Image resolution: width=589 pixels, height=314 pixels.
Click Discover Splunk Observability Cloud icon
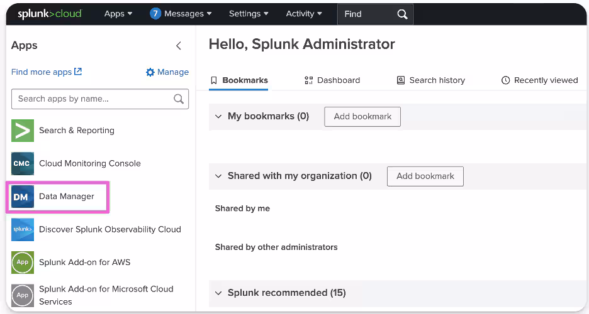pyautogui.click(x=23, y=229)
